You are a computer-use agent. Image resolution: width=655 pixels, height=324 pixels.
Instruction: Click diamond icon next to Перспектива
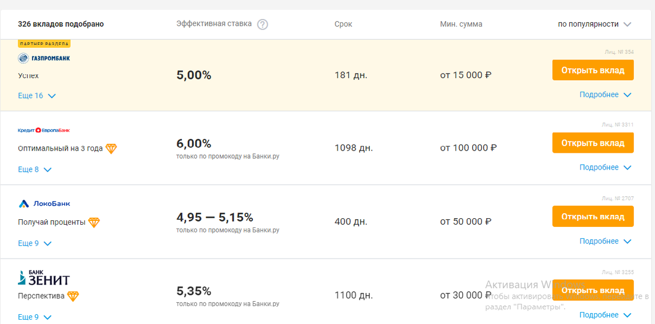tap(73, 296)
